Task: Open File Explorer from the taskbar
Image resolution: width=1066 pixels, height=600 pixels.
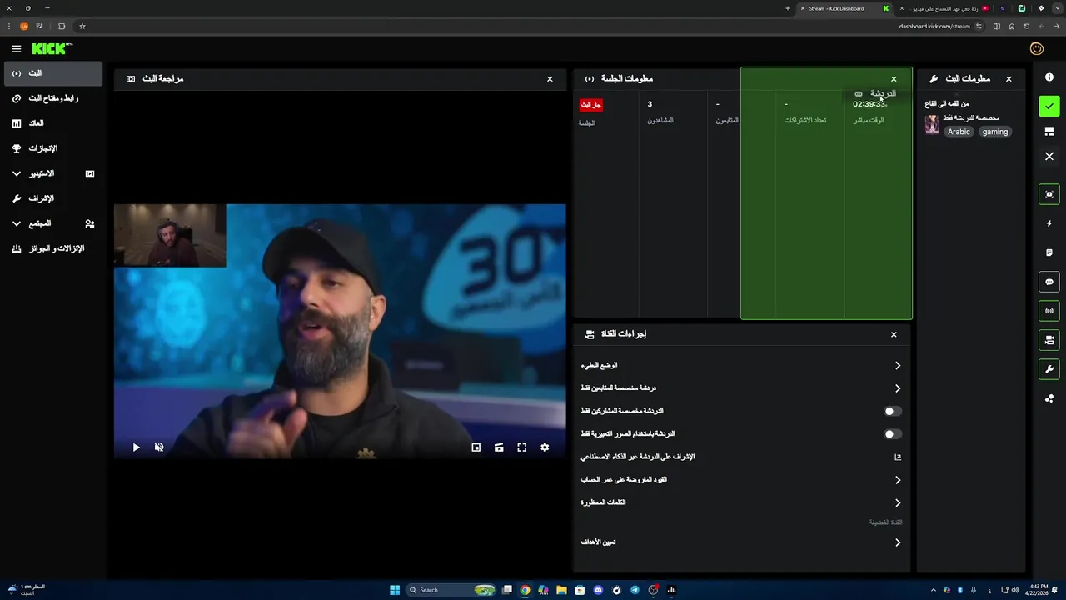Action: 561,590
